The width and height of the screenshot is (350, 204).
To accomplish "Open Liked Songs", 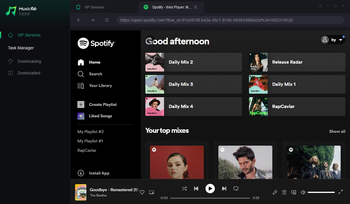I will click(95, 116).
